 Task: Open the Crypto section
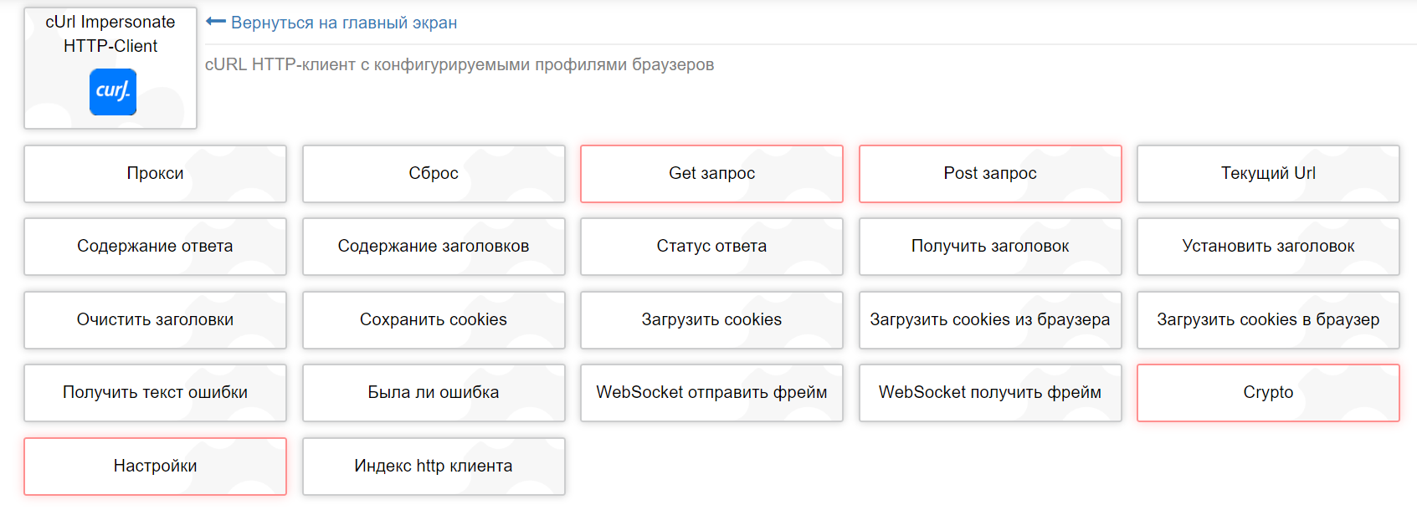[x=1267, y=393]
